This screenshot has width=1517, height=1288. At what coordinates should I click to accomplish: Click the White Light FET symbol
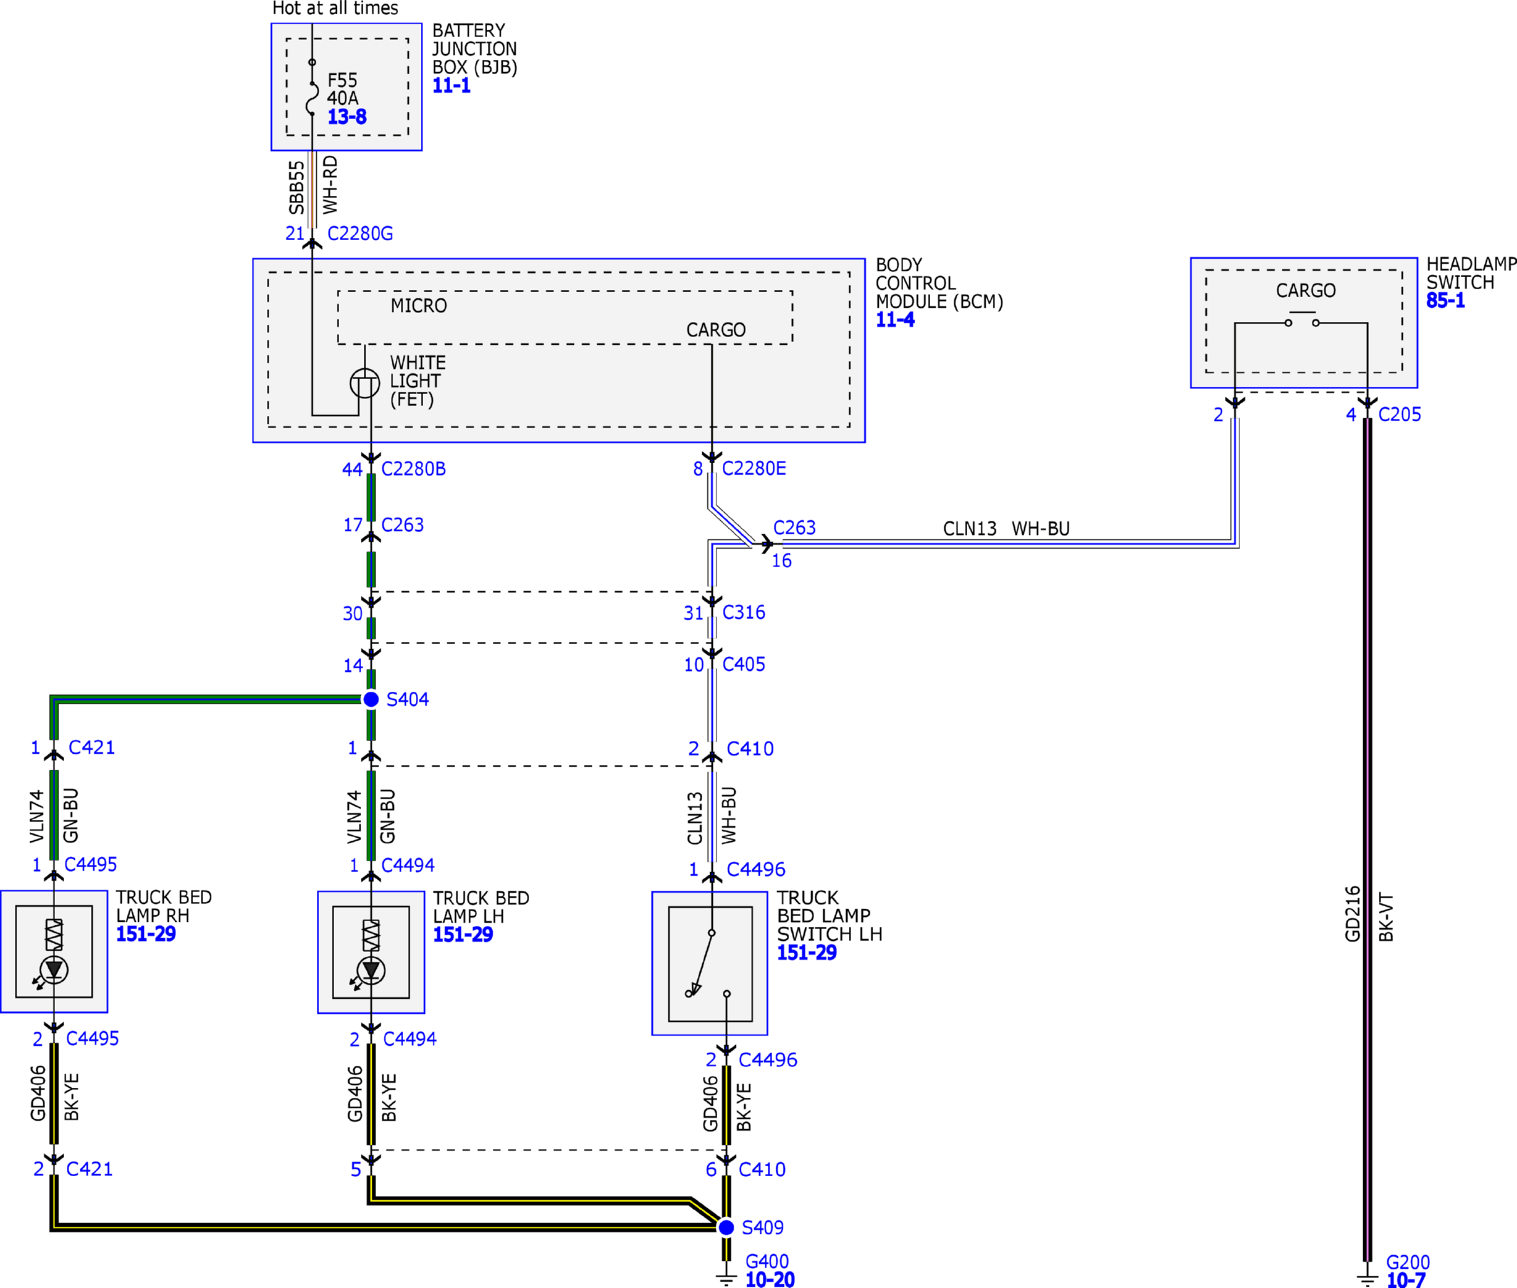point(365,383)
